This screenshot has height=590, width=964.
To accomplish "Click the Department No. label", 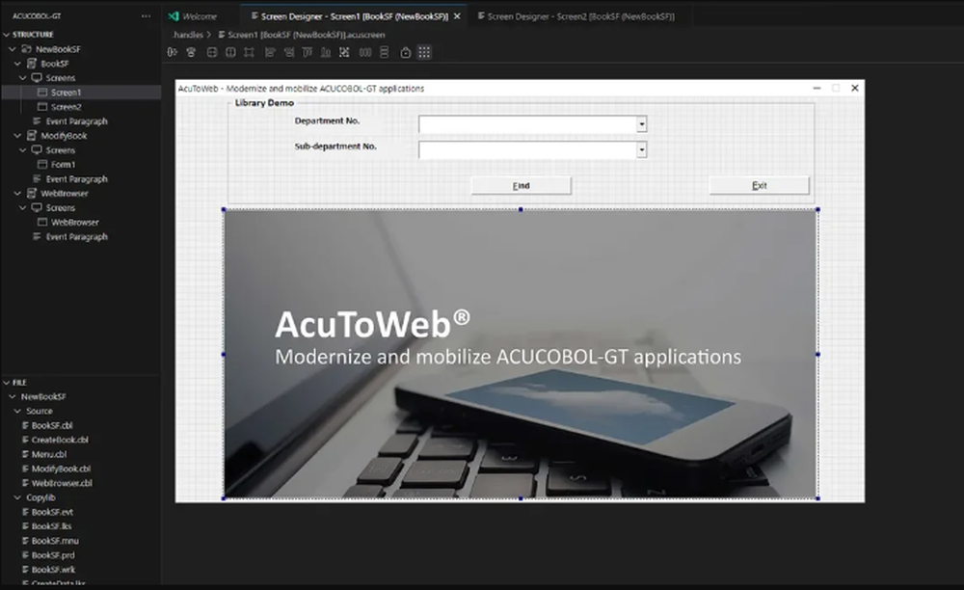I will 327,121.
